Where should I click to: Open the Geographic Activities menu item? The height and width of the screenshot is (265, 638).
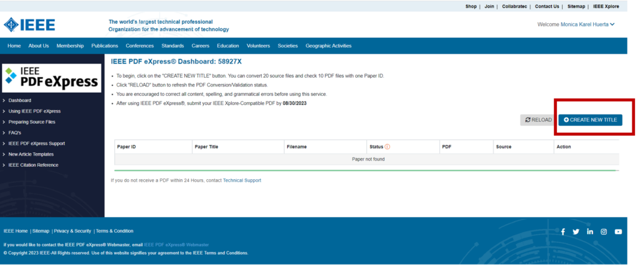[328, 46]
